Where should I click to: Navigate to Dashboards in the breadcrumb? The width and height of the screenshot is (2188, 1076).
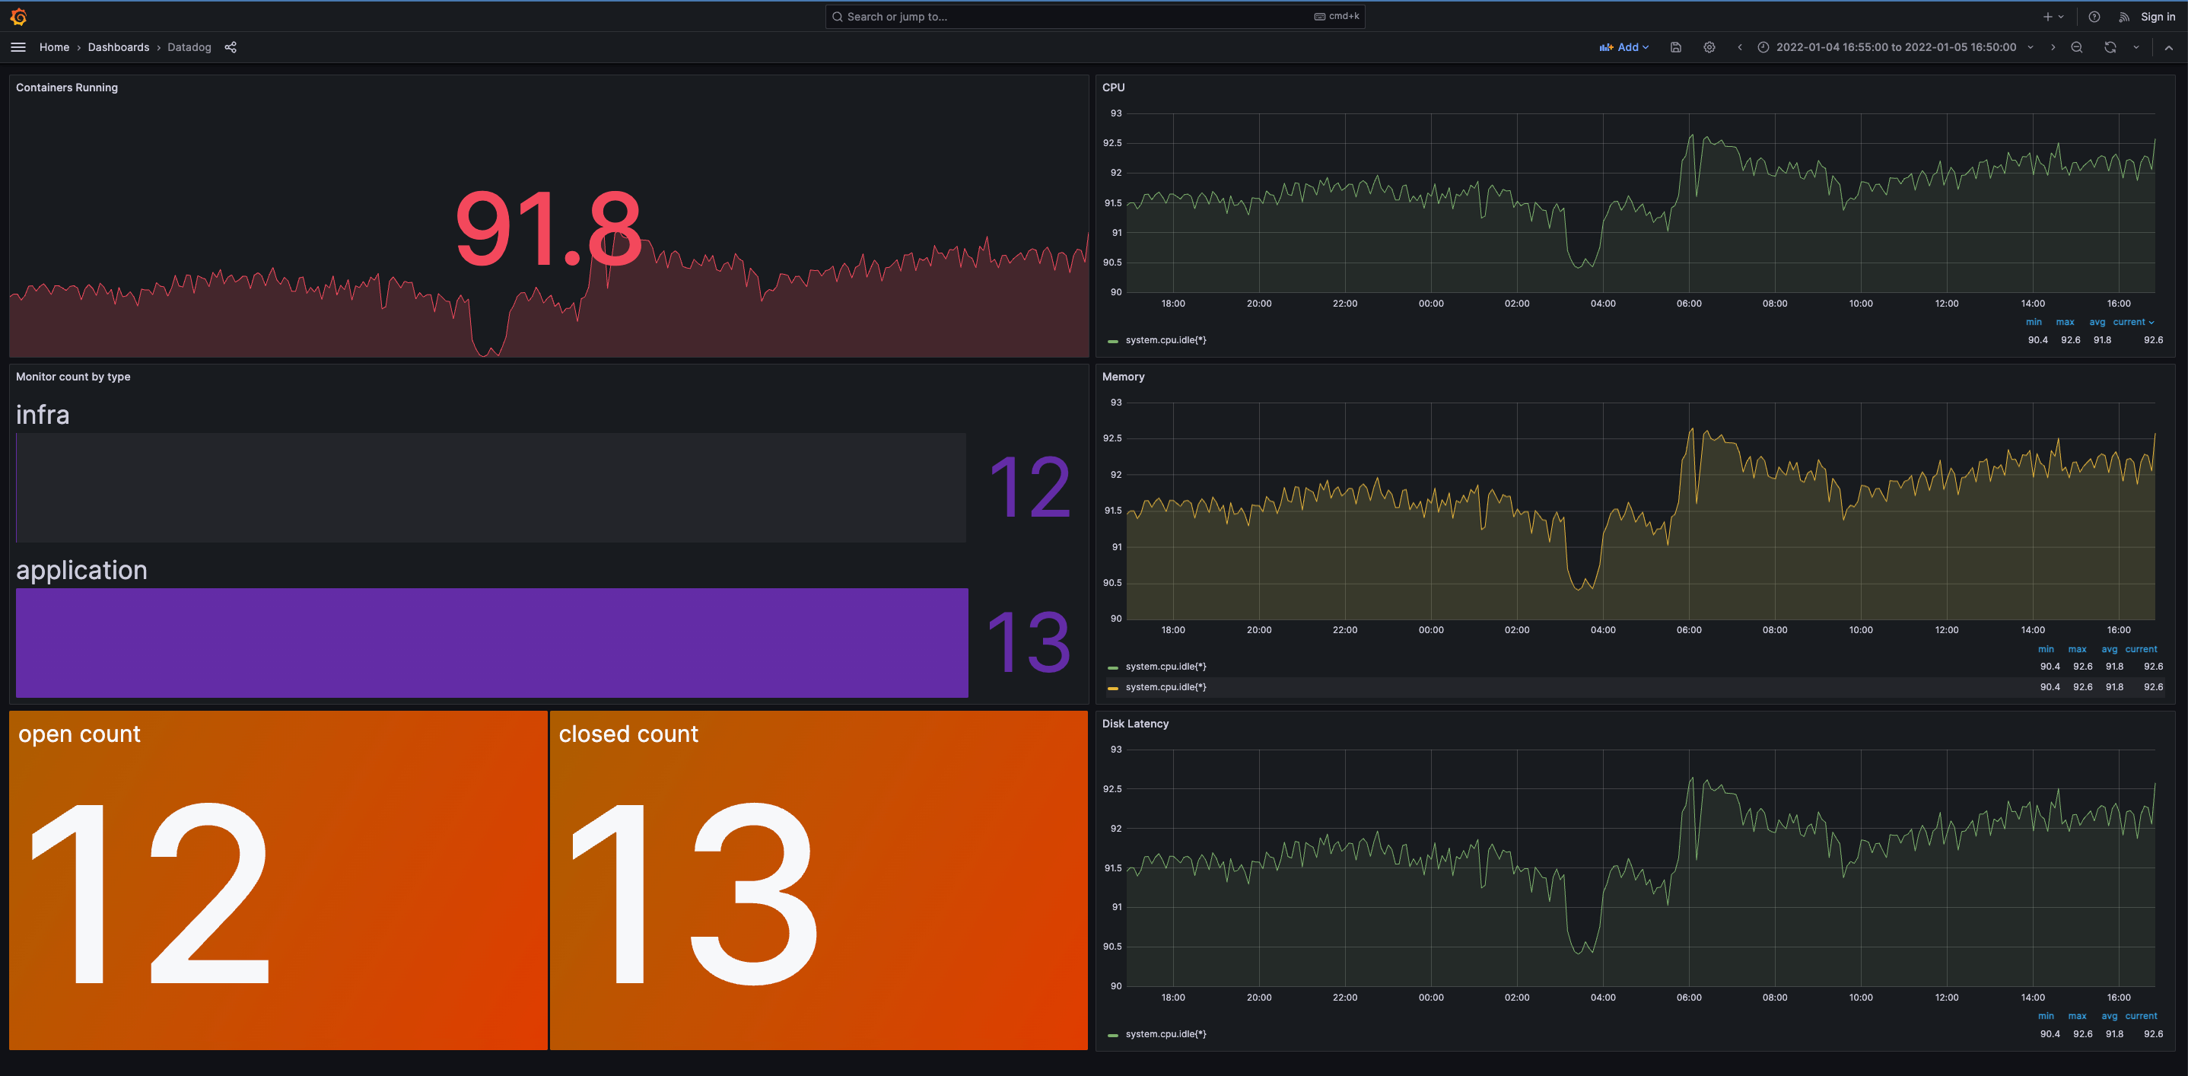tap(118, 46)
